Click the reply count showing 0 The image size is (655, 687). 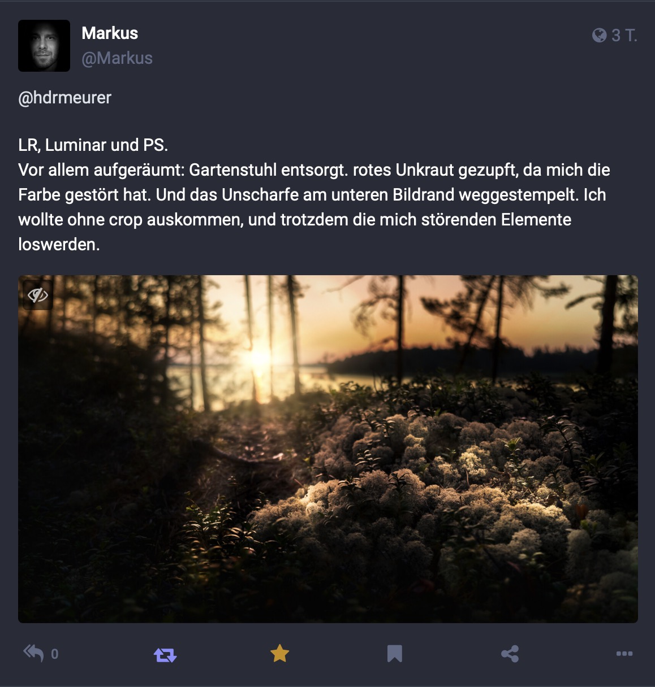coord(54,654)
